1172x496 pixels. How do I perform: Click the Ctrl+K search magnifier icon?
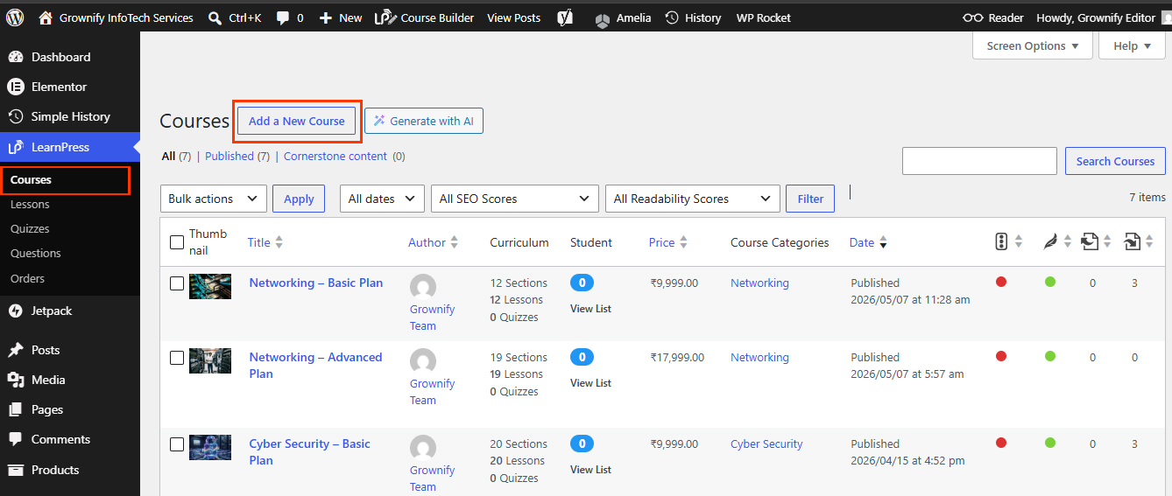click(215, 17)
